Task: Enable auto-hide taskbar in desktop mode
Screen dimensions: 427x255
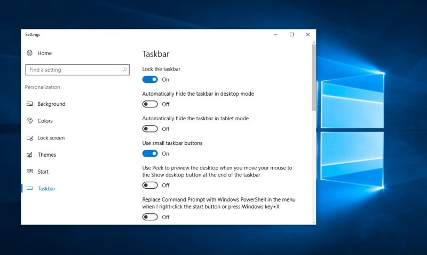Action: 150,104
